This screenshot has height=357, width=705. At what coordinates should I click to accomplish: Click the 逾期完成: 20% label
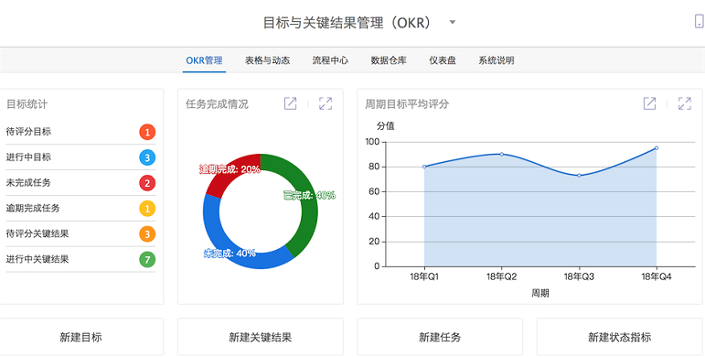coord(230,169)
